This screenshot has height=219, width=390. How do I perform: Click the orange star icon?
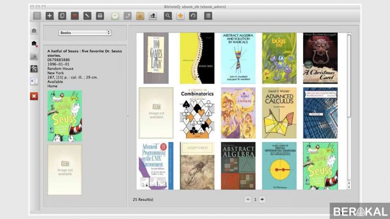[180, 16]
